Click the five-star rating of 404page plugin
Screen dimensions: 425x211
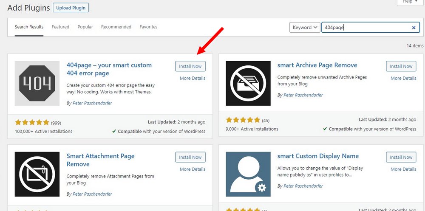(32, 122)
